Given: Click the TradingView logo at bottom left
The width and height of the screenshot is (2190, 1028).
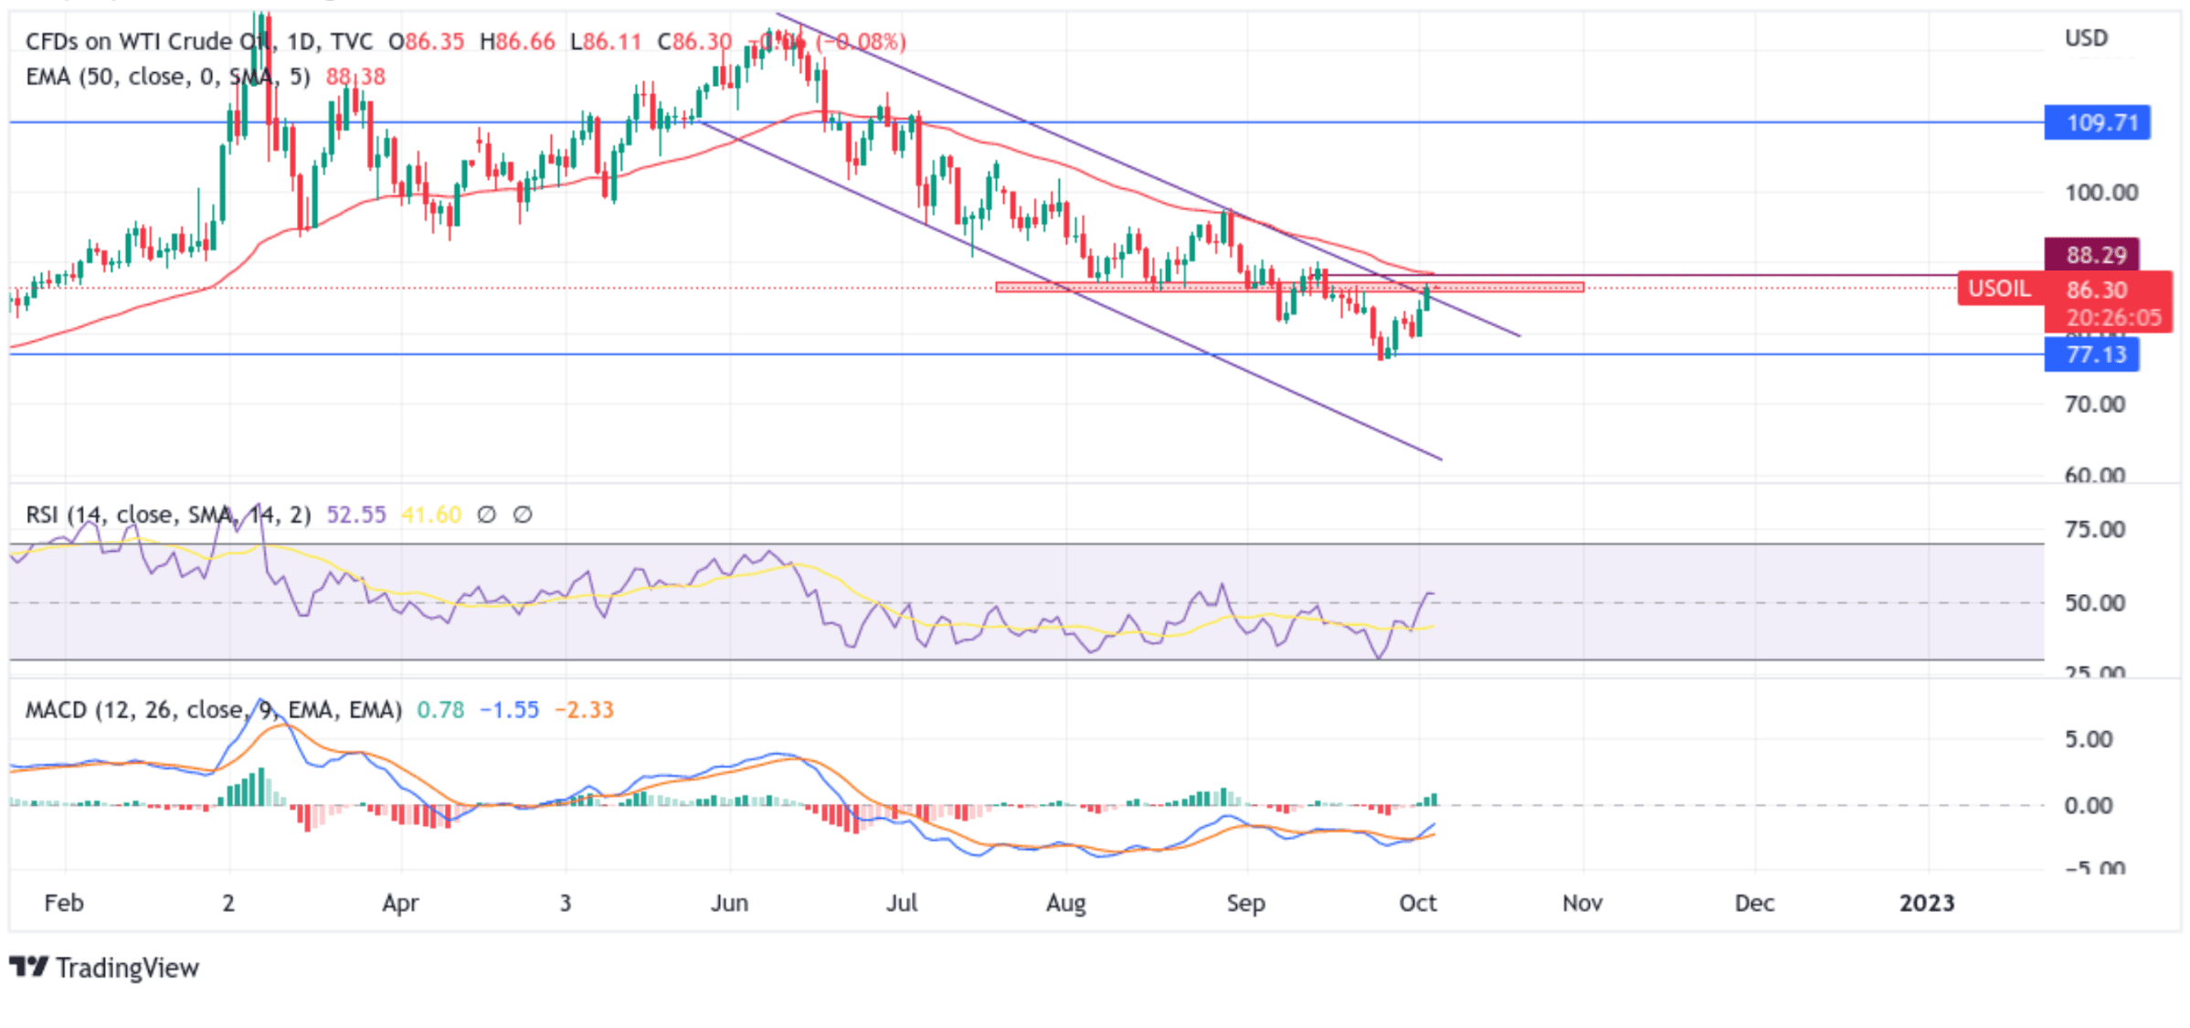Looking at the screenshot, I should (103, 968).
